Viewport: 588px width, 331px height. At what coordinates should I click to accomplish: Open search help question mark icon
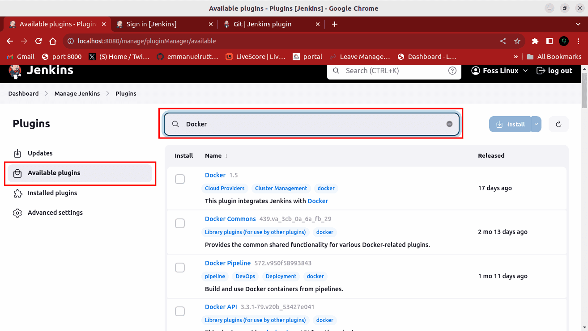coord(452,71)
